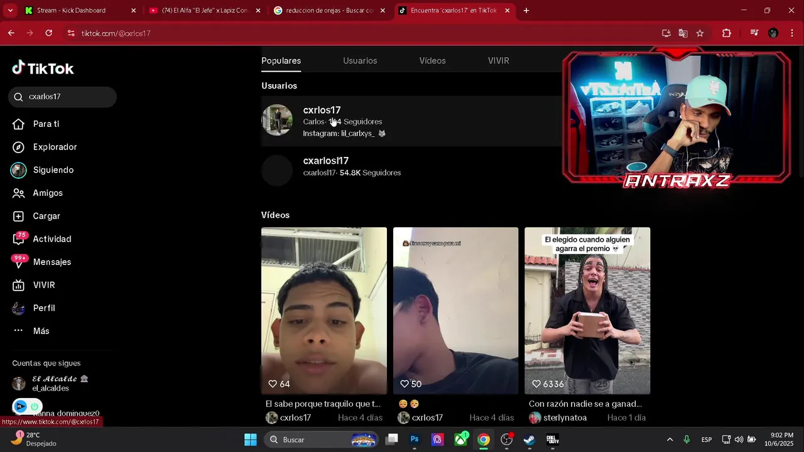The image size is (804, 452).
Task: Open Mensajes inbox icon
Action: (19, 262)
